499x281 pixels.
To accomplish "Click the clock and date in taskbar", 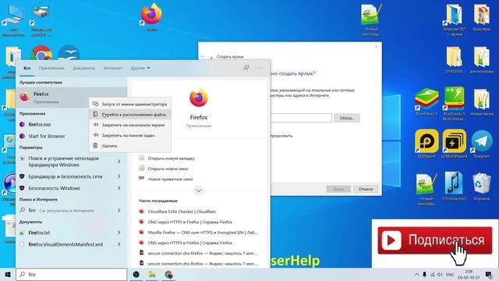I will [468, 274].
